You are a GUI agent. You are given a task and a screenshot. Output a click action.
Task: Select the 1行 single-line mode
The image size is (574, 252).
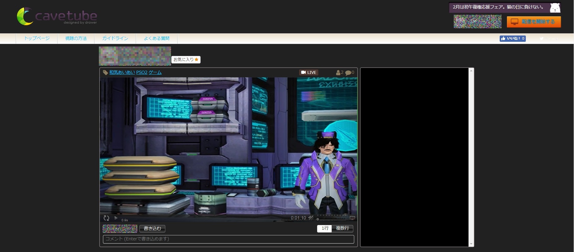325,228
